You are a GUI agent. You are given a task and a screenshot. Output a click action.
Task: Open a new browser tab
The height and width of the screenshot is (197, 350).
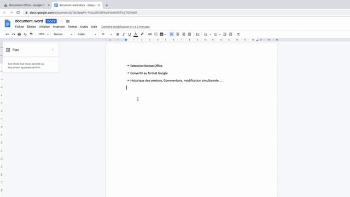tap(107, 5)
